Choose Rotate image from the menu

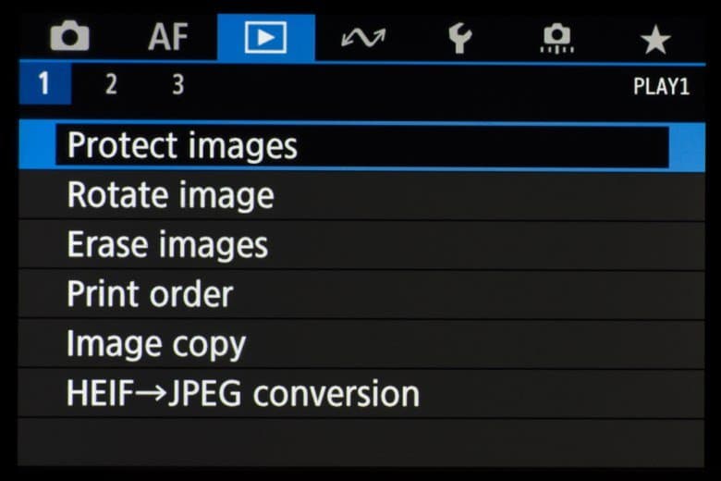tap(170, 196)
